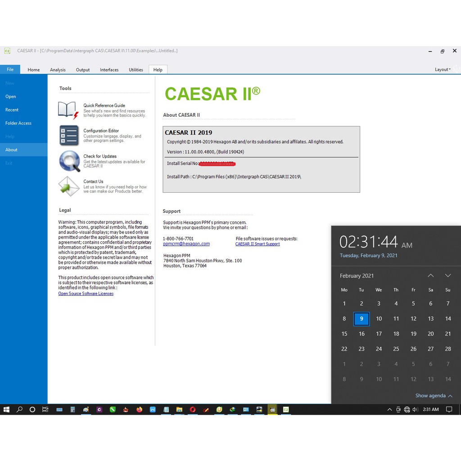The height and width of the screenshot is (461, 461).
Task: Select Folder Access in the sidebar
Action: pos(23,123)
